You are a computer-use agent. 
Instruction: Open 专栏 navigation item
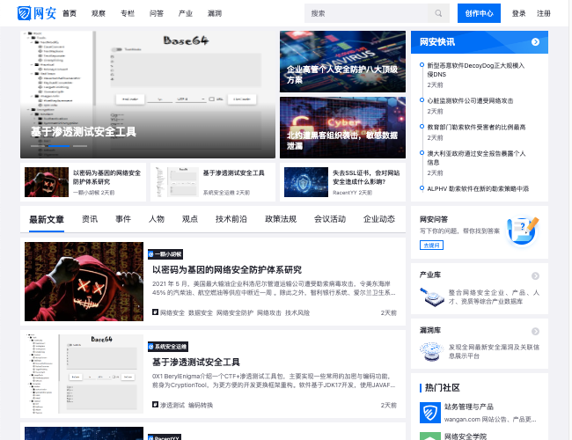(128, 13)
